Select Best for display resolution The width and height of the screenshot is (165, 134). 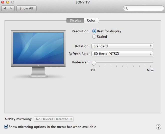point(94,31)
